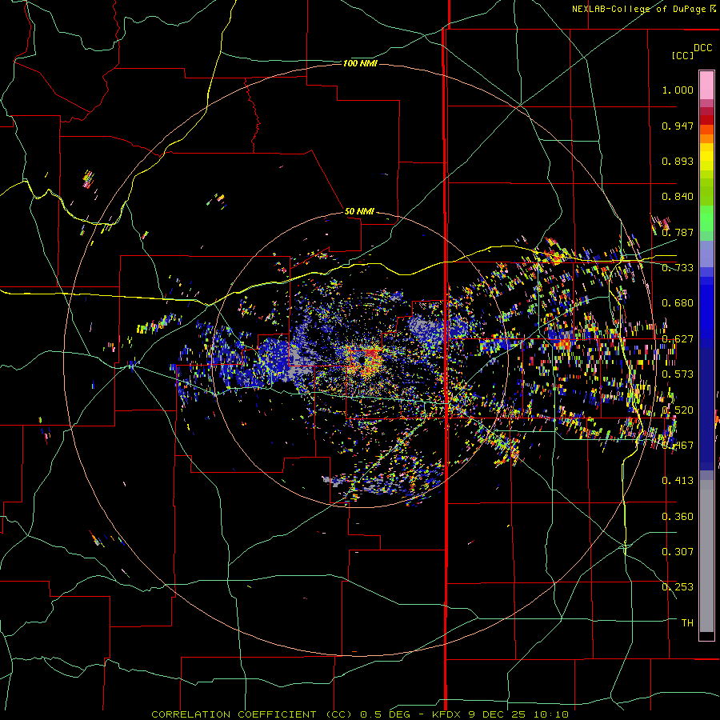Click the TH threshold label
720x720 pixels.
tap(687, 623)
